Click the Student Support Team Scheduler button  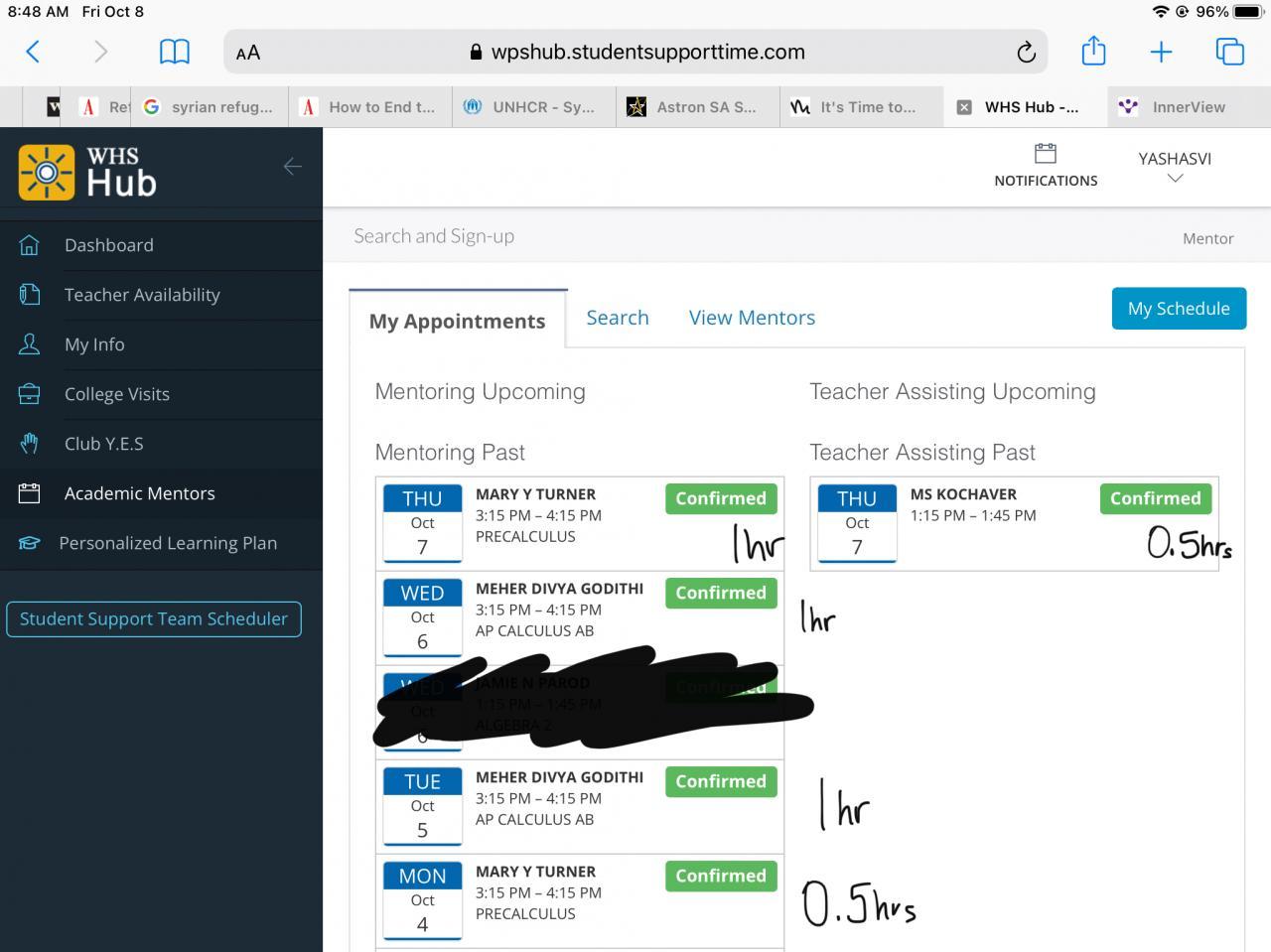[x=154, y=618]
